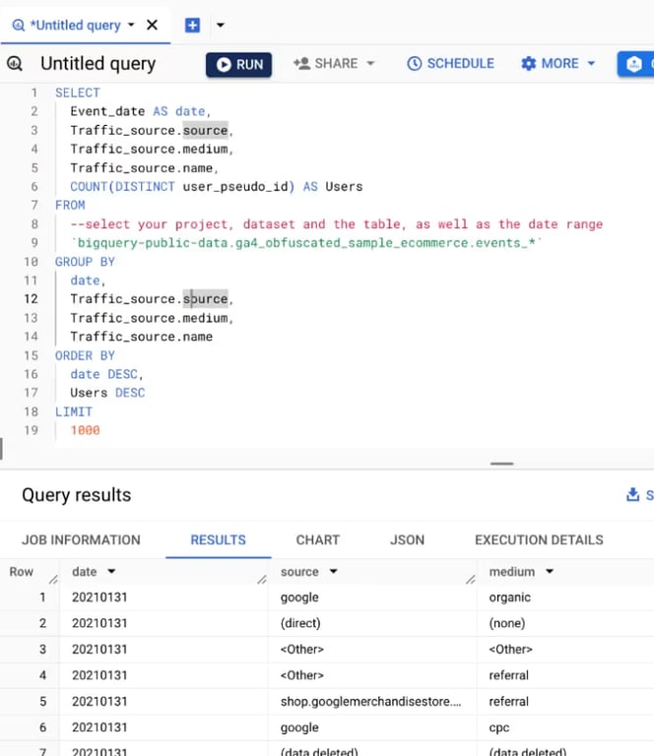Open source column header dropdown arrow
The image size is (654, 756).
333,571
